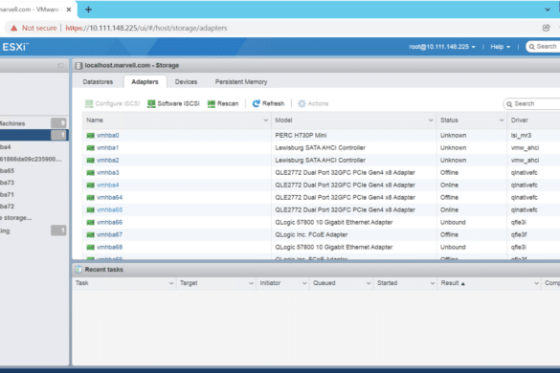The width and height of the screenshot is (560, 373).
Task: Select the vmhba4 adapter link
Action: coord(108,185)
